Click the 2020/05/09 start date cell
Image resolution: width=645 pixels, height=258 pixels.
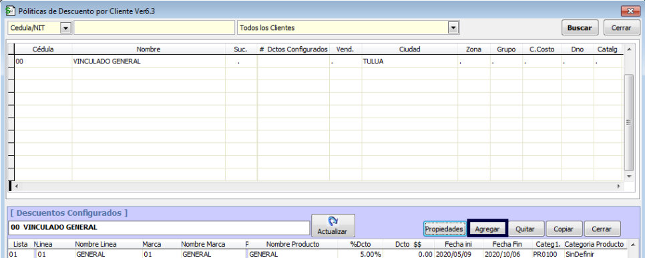click(458, 254)
